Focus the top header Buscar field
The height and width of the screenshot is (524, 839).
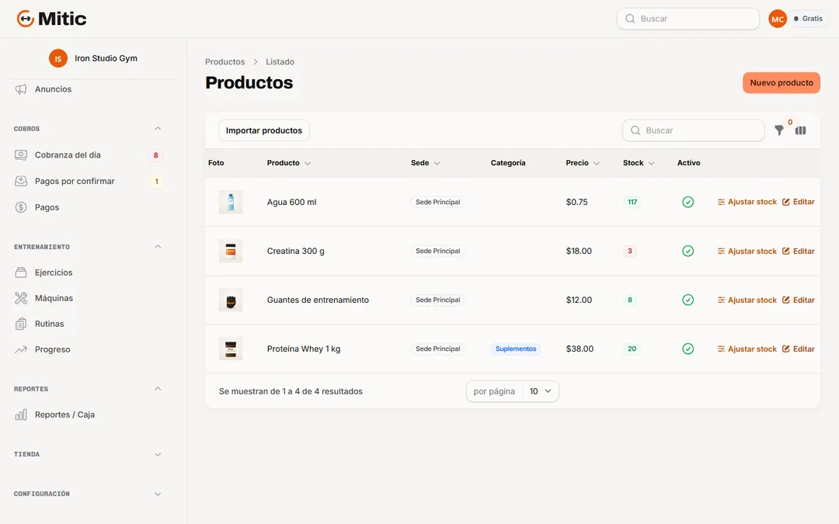click(688, 19)
